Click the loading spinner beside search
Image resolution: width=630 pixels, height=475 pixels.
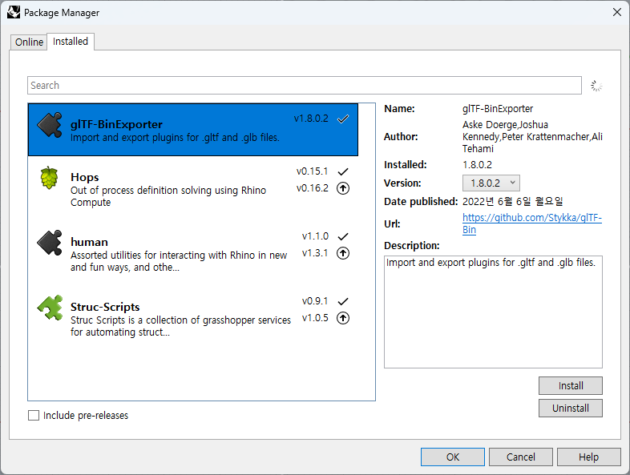coord(596,86)
